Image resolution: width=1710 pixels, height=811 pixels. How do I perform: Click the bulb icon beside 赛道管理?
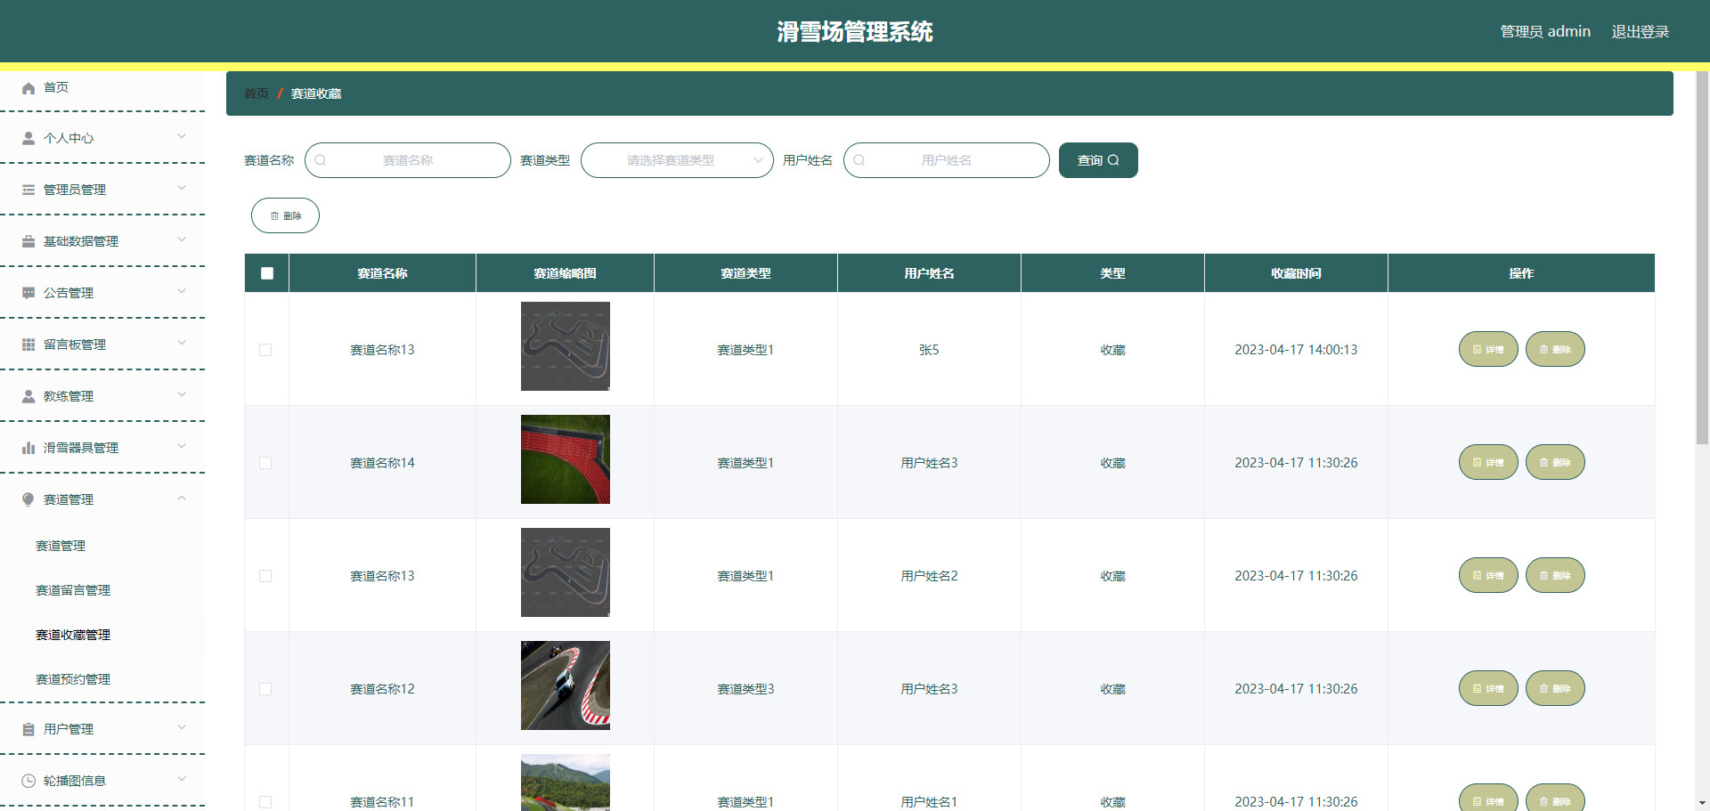pyautogui.click(x=28, y=500)
